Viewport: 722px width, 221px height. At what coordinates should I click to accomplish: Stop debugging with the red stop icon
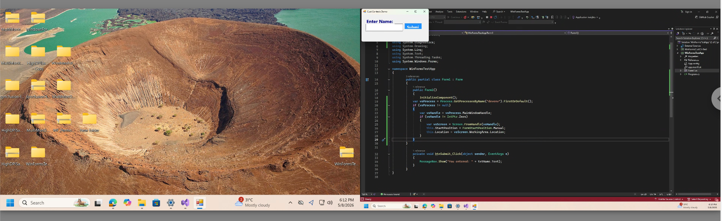coord(491,17)
